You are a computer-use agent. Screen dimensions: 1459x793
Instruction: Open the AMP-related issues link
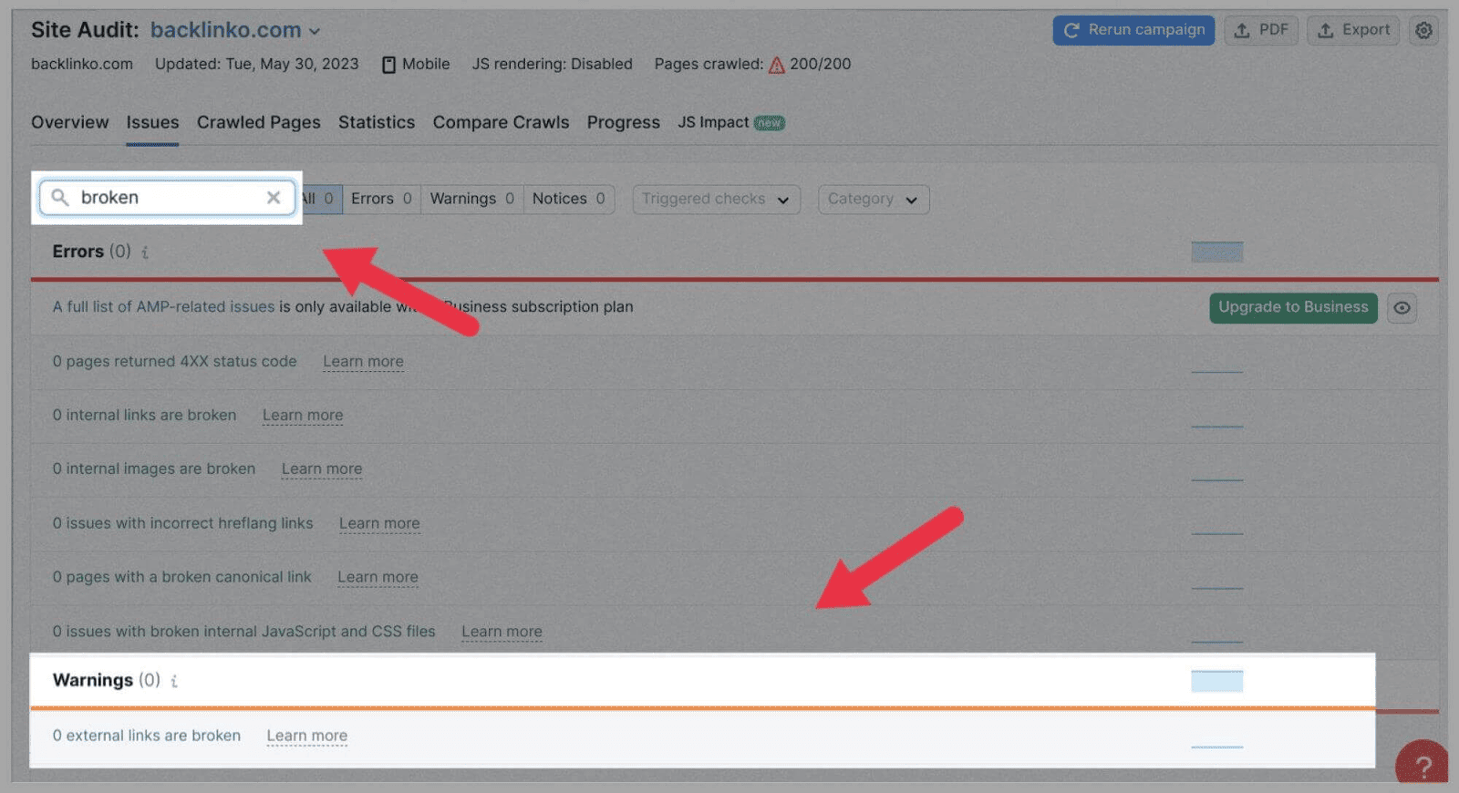pos(163,307)
